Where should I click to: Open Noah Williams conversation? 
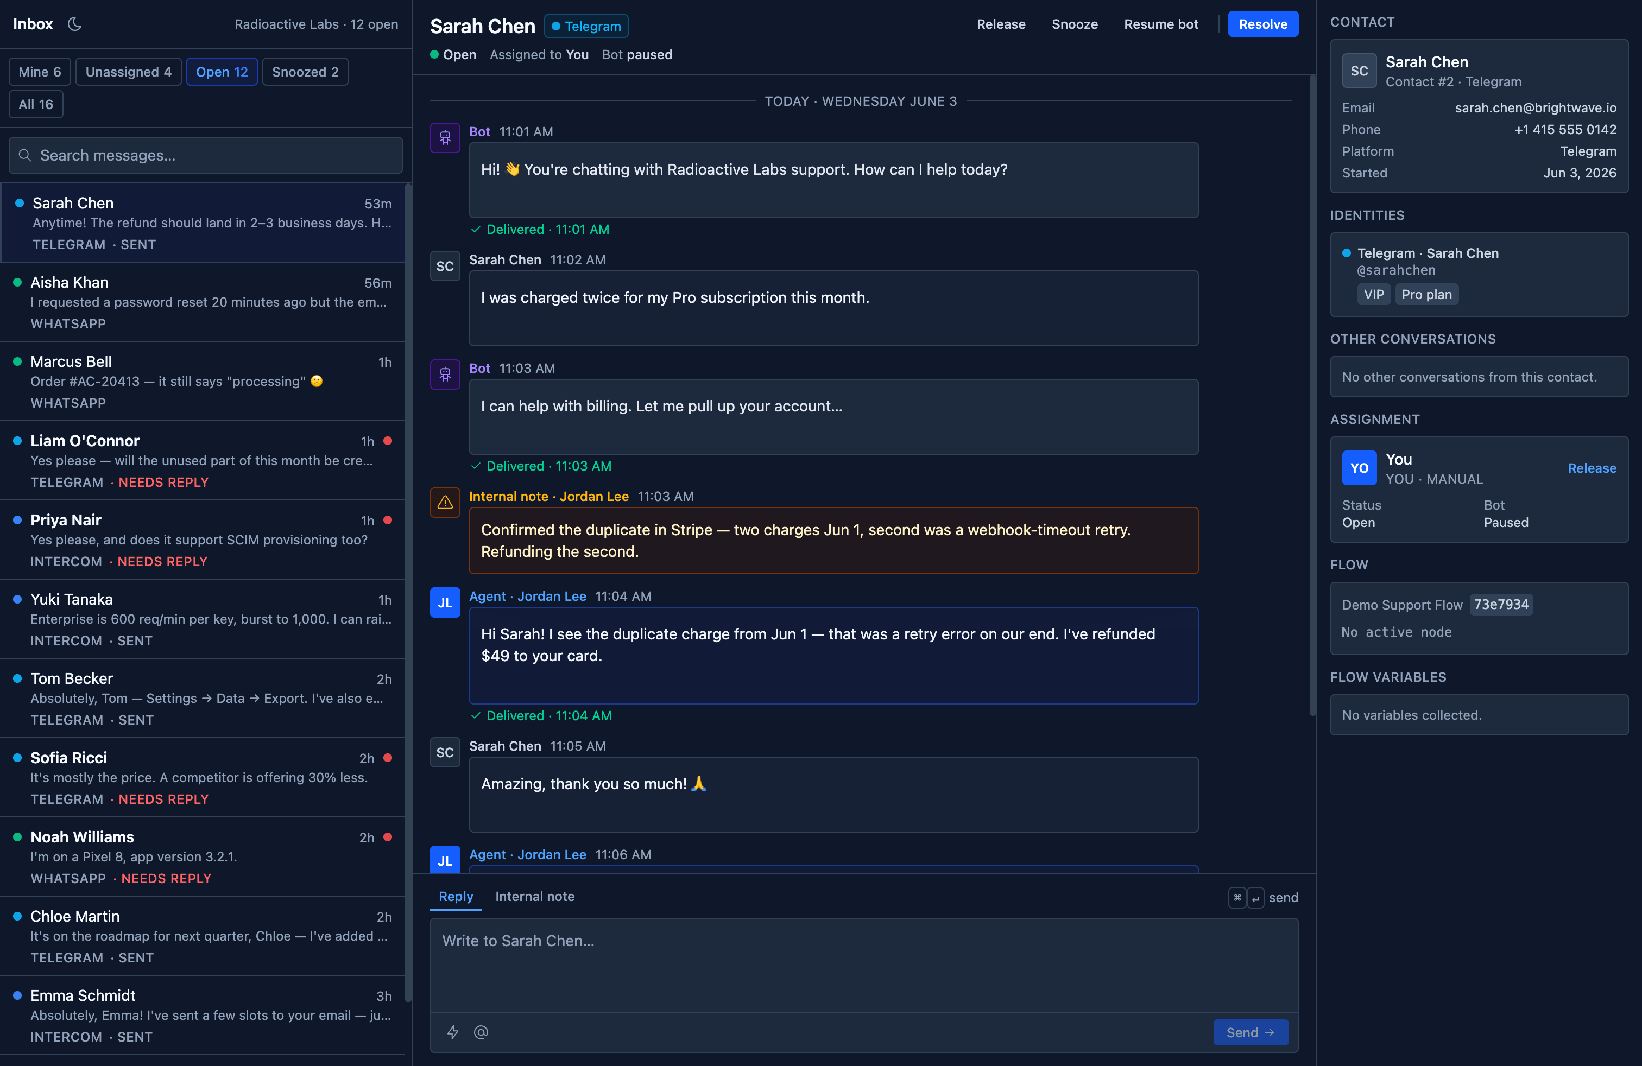coord(203,857)
